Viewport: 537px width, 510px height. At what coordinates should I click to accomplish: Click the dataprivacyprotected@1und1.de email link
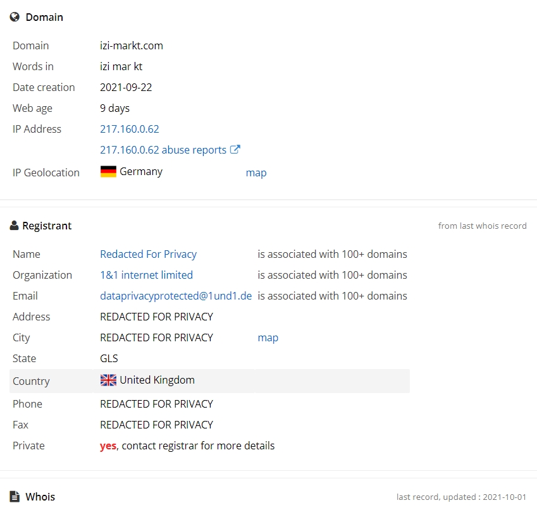[176, 296]
